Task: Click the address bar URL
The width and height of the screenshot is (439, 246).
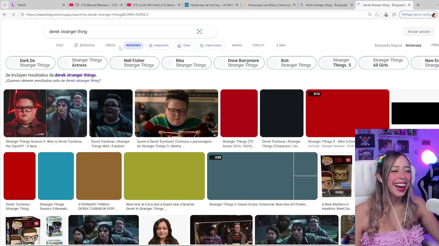Action: 87,14
